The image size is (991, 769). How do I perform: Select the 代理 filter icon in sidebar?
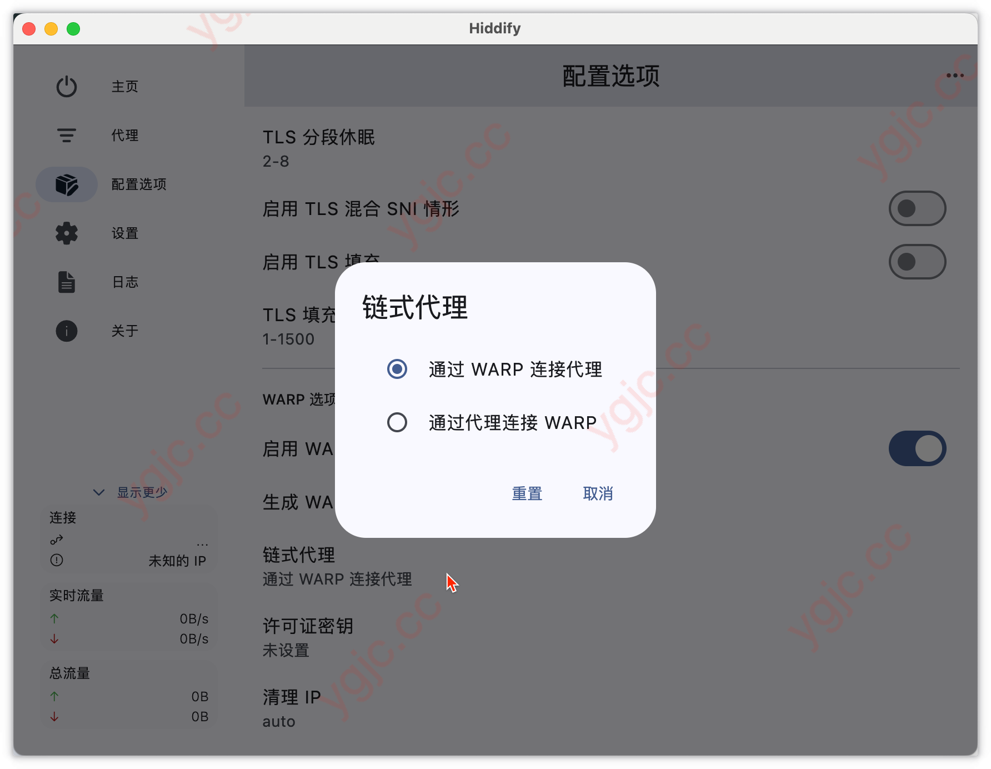click(66, 135)
